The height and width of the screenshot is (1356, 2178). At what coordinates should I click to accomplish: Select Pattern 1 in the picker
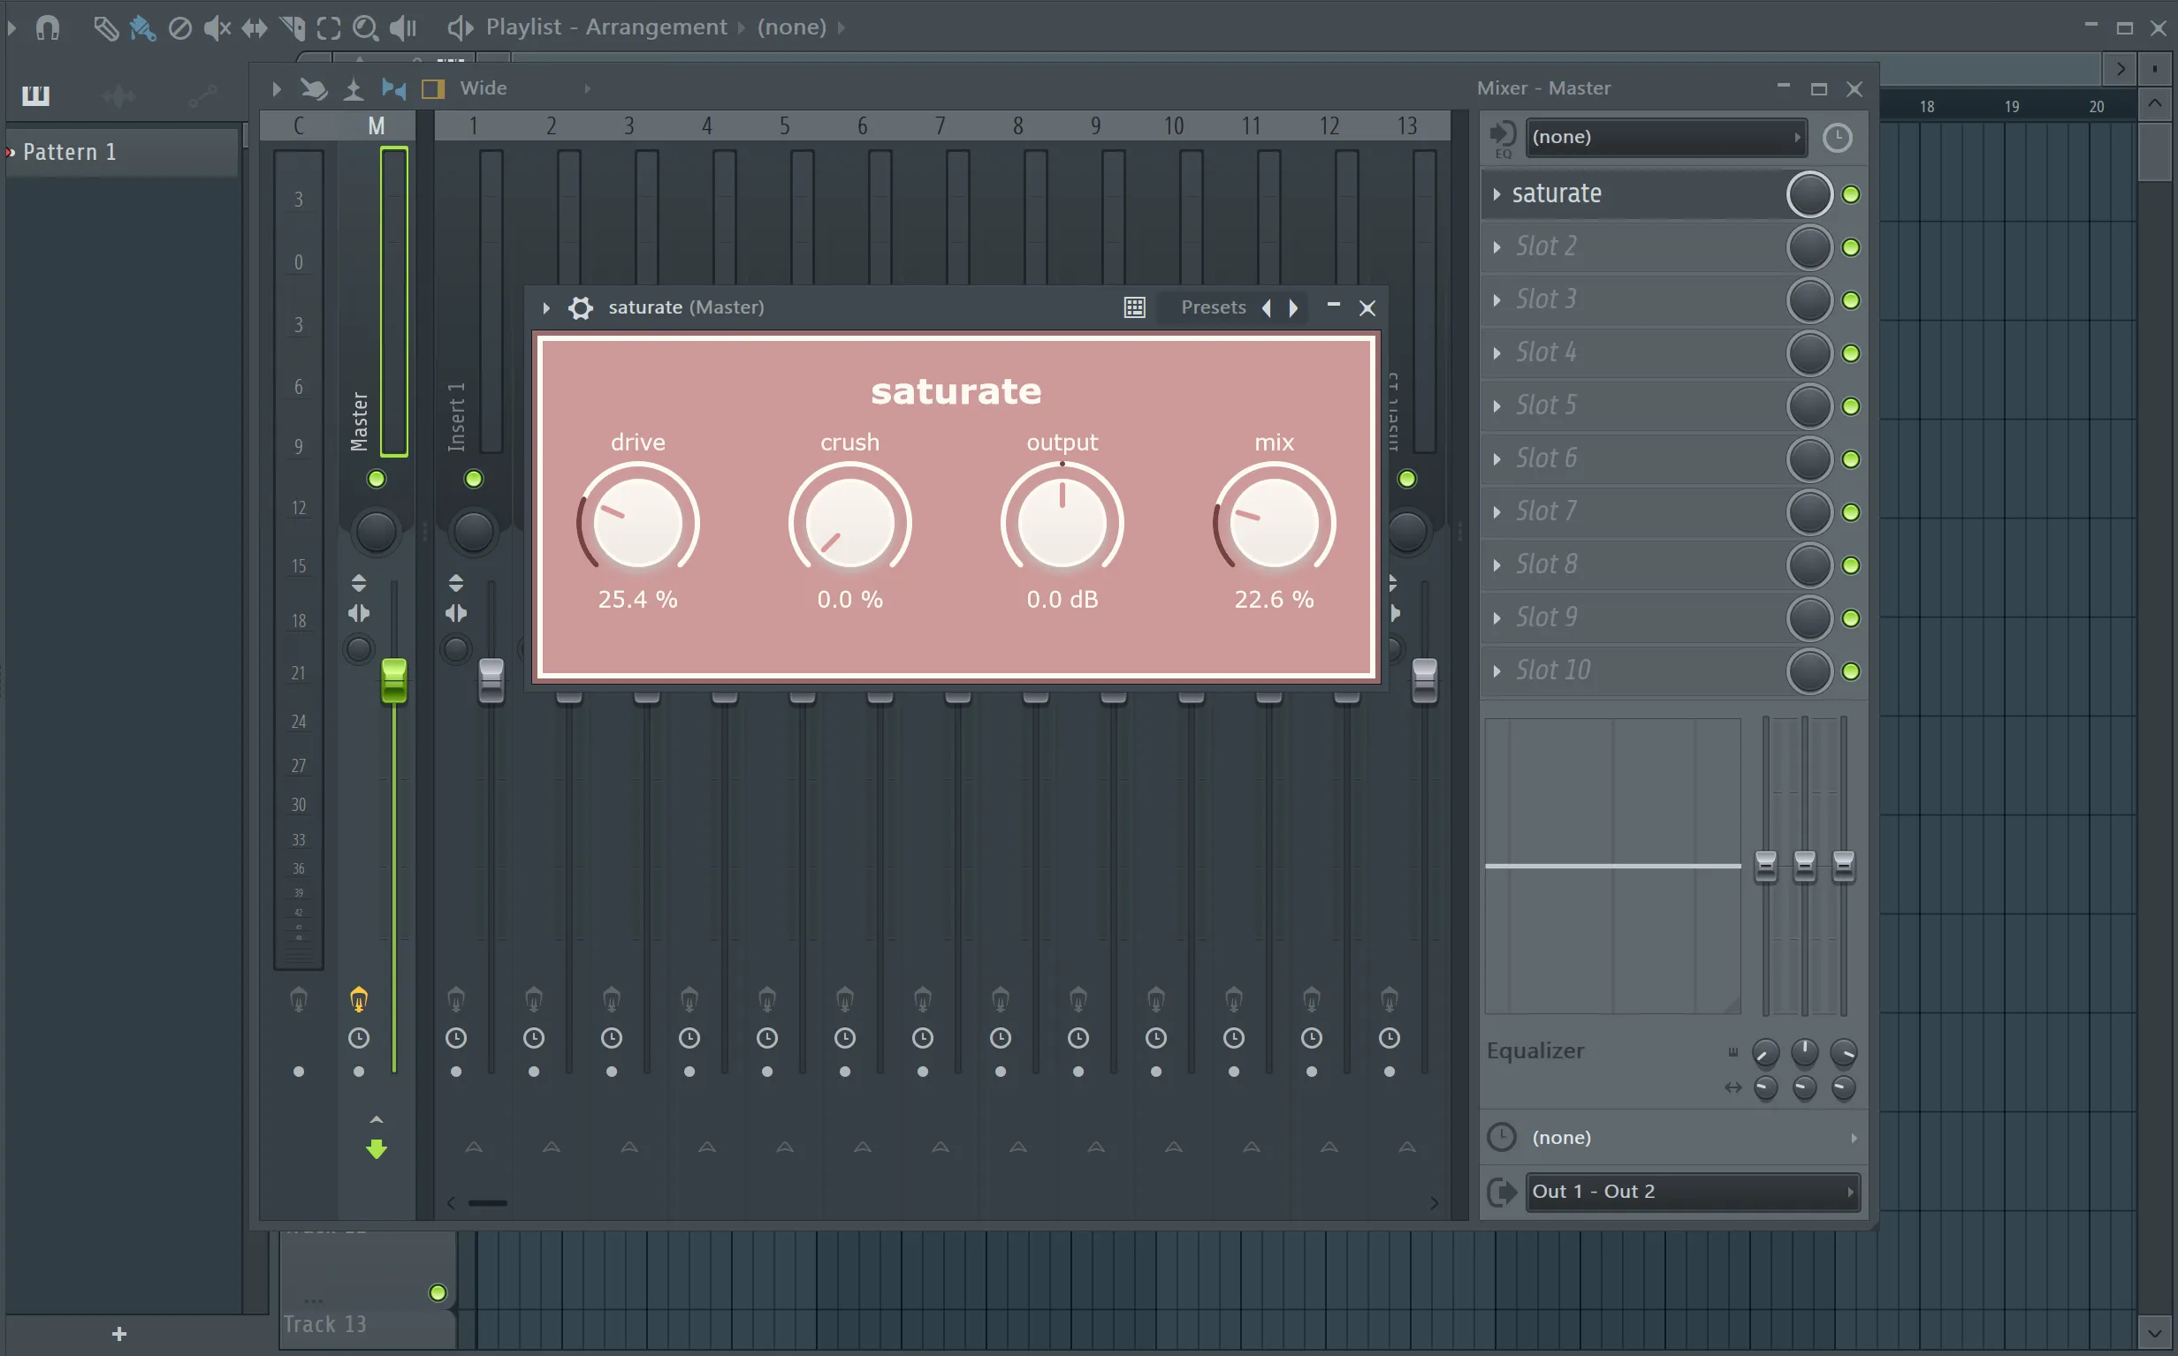tap(121, 153)
